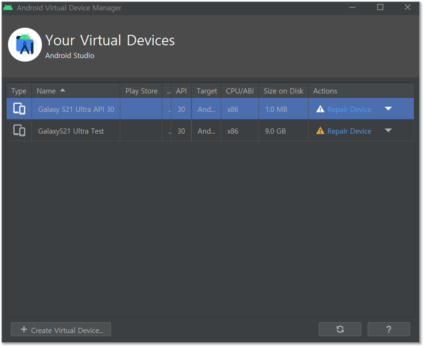This screenshot has height=347, width=424.
Task: Open actions dropdown for GalaxyS21 Ultra Test
Action: tap(388, 131)
